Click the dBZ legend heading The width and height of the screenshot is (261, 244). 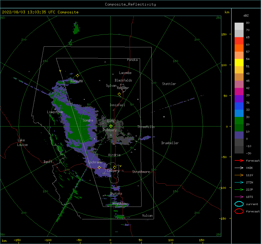(x=246, y=15)
